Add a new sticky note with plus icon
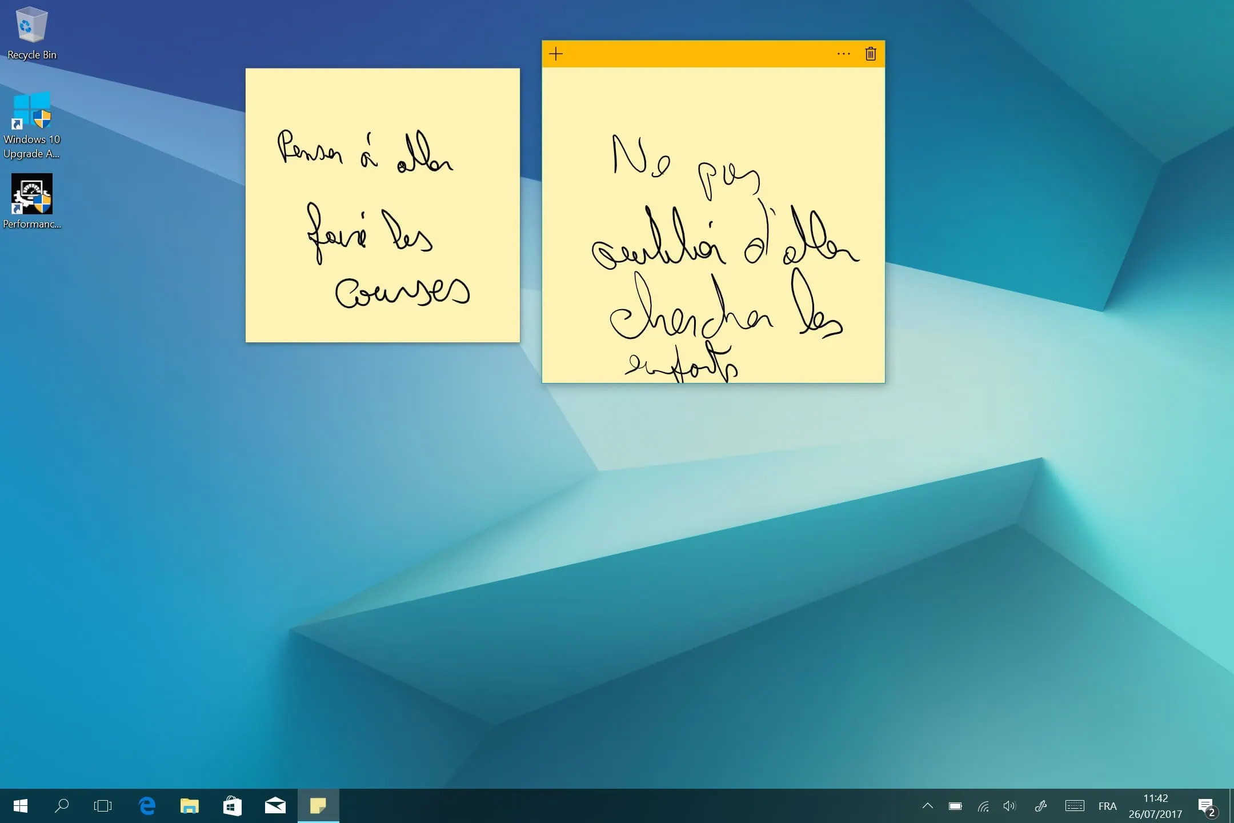The image size is (1234, 823). pos(555,54)
